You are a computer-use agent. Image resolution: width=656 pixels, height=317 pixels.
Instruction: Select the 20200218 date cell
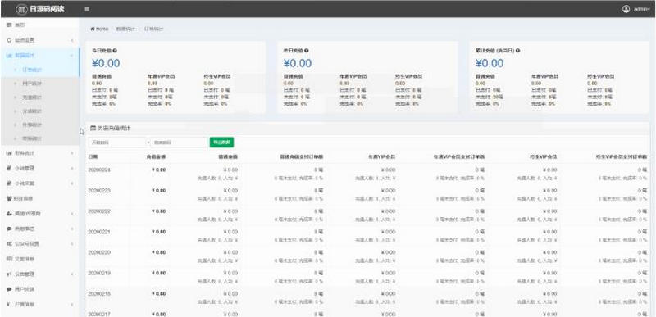point(99,294)
